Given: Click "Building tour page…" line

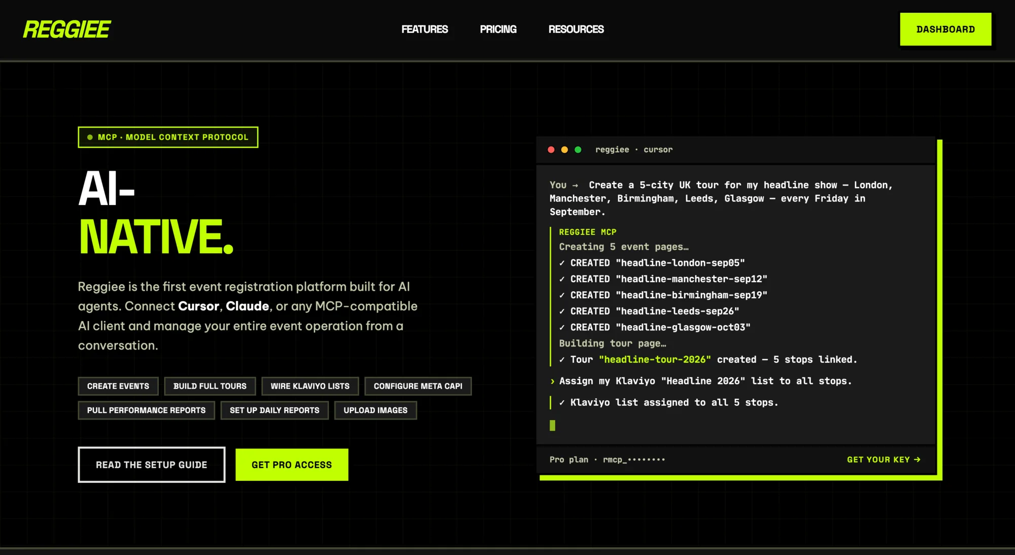Looking at the screenshot, I should tap(613, 343).
